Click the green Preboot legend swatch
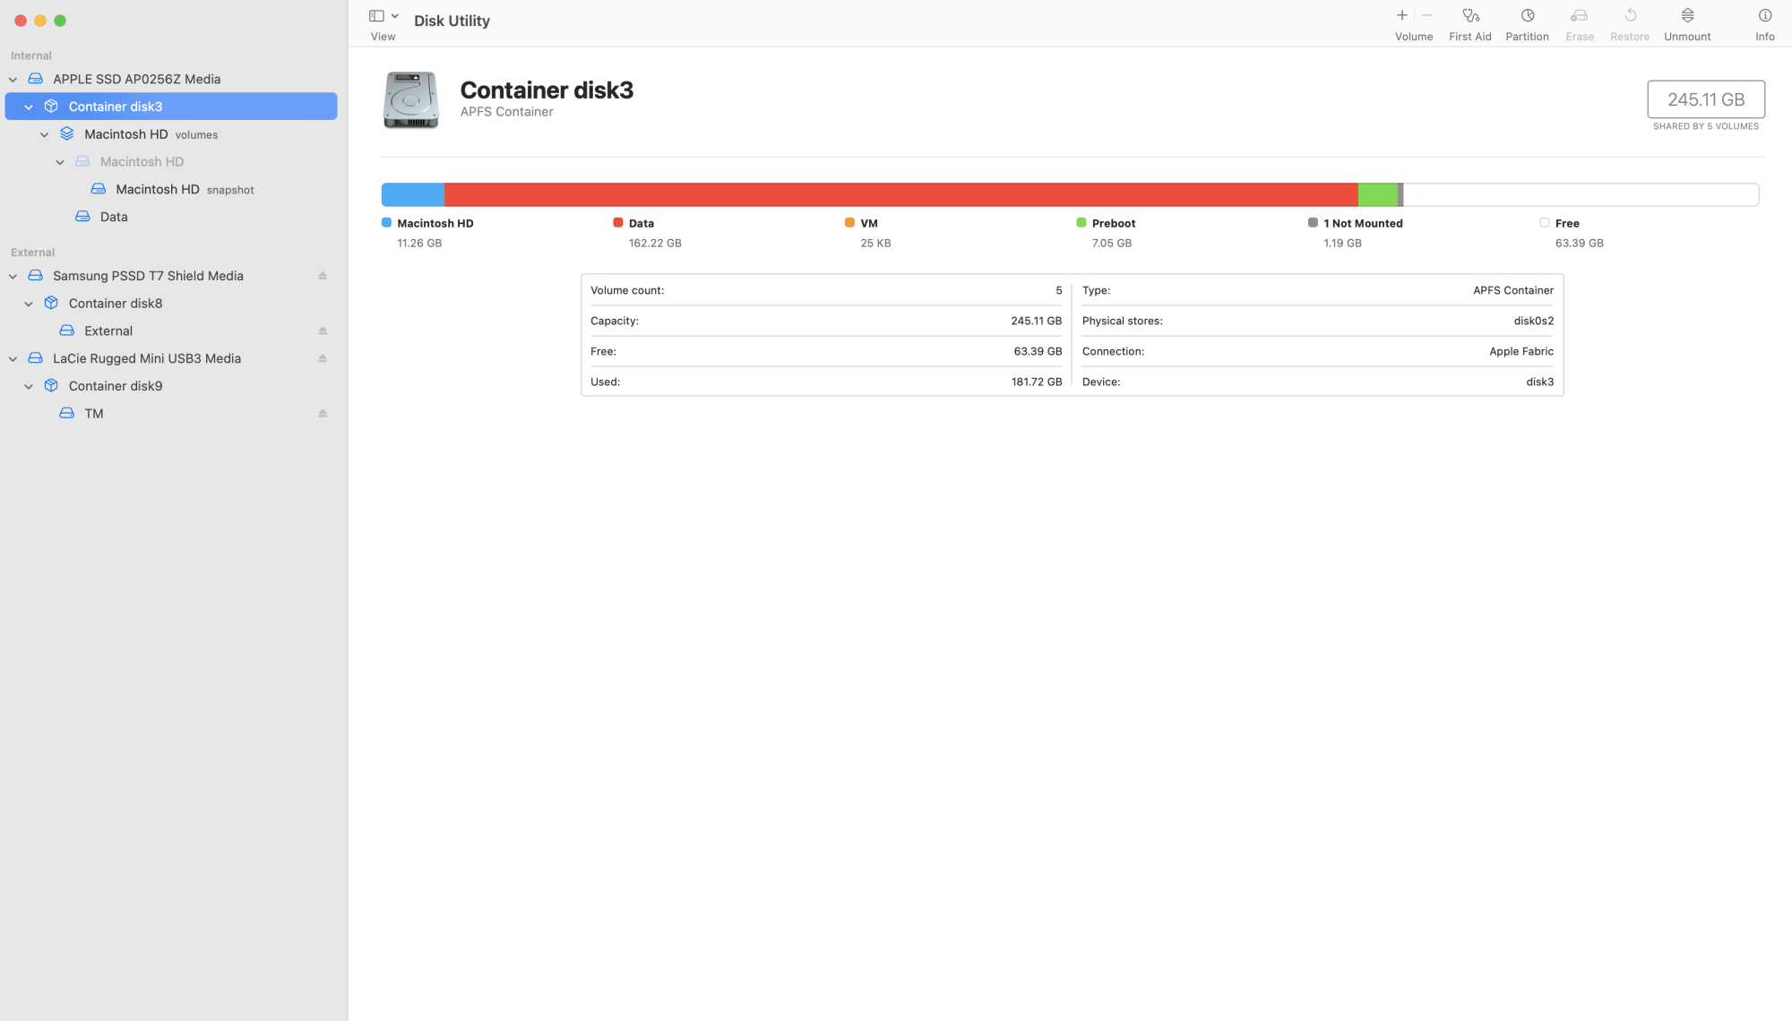 coord(1081,222)
